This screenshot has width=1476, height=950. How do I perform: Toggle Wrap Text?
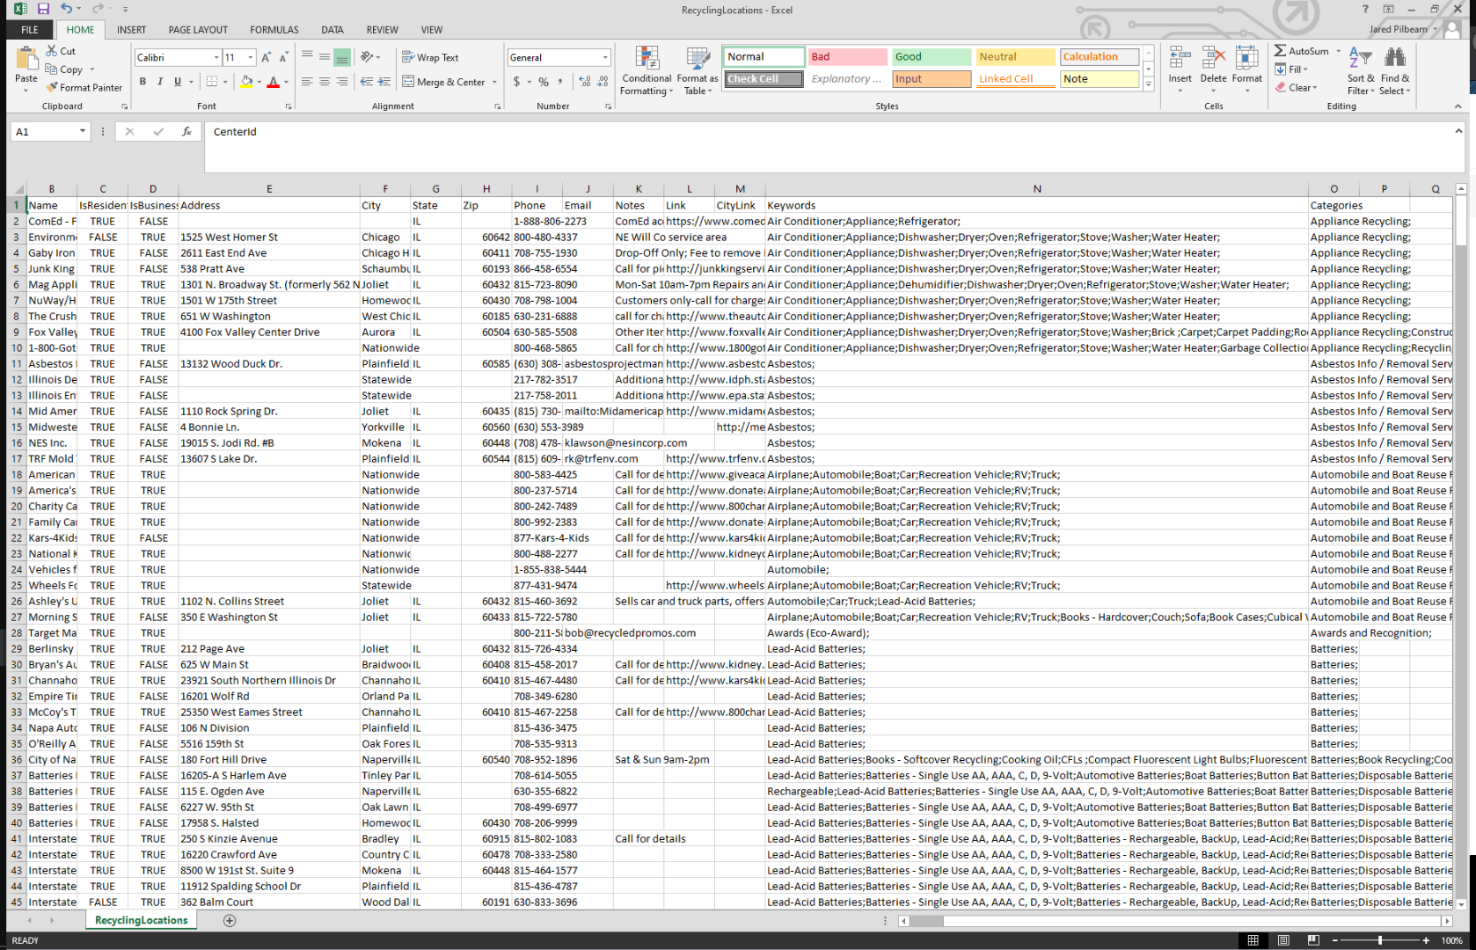[x=430, y=57]
